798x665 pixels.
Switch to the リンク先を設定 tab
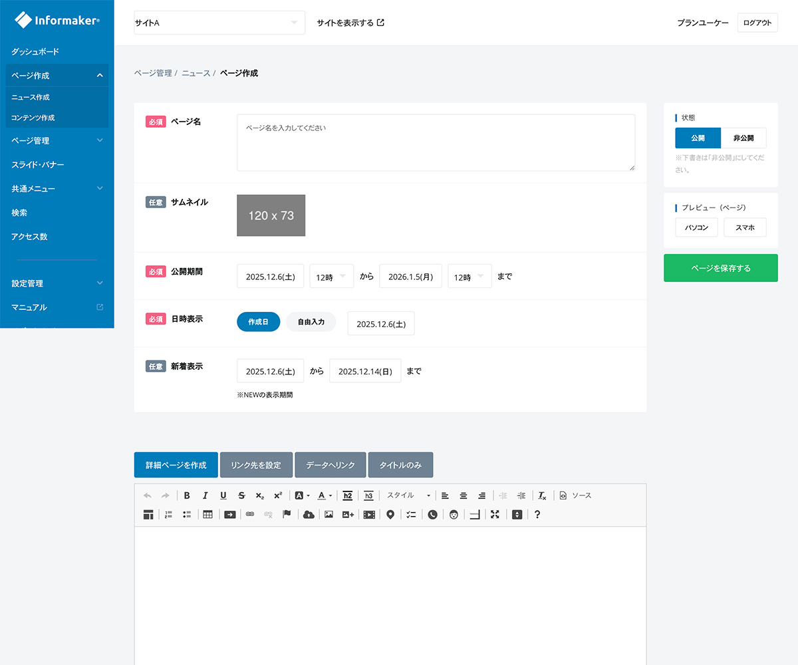tap(256, 465)
